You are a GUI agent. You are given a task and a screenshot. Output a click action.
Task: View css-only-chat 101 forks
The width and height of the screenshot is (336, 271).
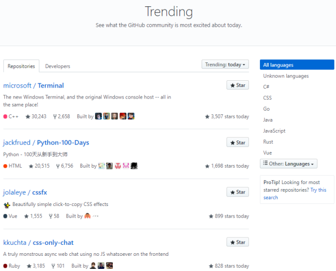[x=58, y=266]
